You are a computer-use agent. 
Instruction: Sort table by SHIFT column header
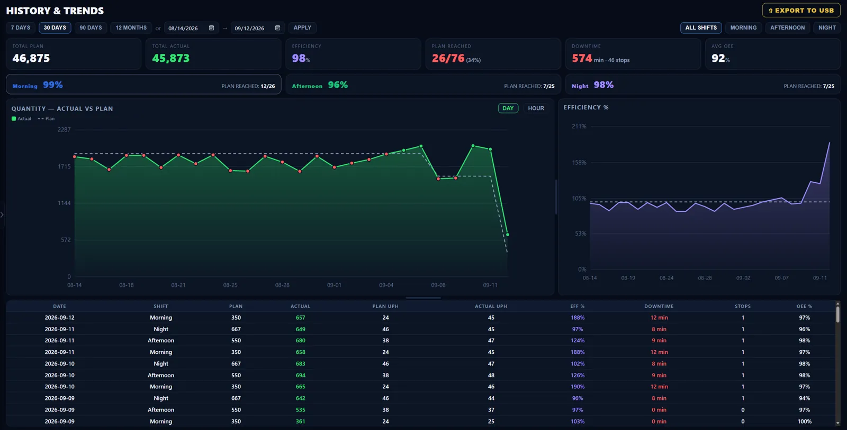coord(161,306)
